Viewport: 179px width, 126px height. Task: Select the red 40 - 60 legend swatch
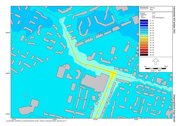click(144, 50)
